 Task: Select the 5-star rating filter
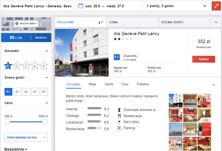click(x=43, y=66)
